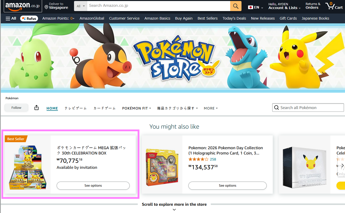
Task: See options for 30th CELEBRATION BOX
Action: (x=93, y=186)
